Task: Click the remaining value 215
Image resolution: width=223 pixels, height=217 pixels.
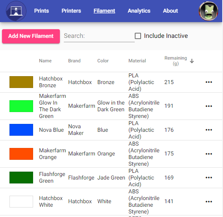Action: [x=169, y=82]
